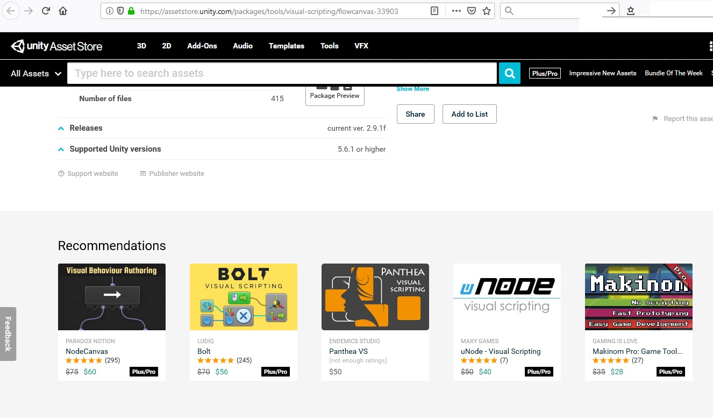Viewport: 713px width, 419px height.
Task: Click the Add to List button
Action: click(469, 114)
